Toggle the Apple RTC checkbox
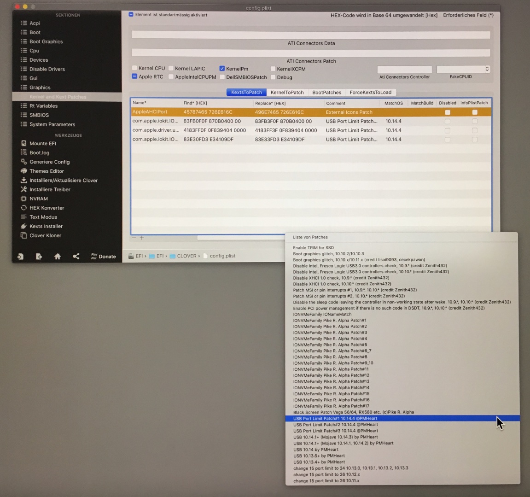Viewport: 530px width, 497px height. click(134, 76)
